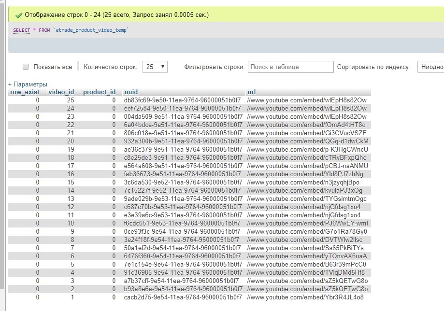444x311 pixels.
Task: Select uuid db83fc69-9e50-11ea-9764-96000051b0f7 cell
Action: point(182,100)
